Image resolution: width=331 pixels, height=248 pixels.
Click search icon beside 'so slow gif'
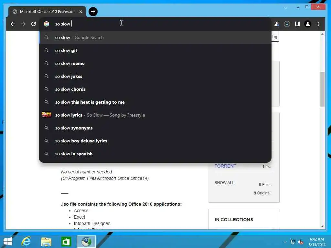[x=47, y=50]
